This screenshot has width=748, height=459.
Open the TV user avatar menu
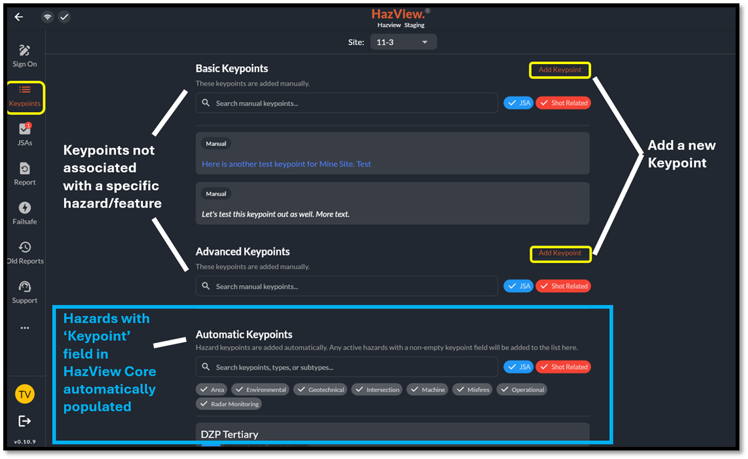coord(25,394)
